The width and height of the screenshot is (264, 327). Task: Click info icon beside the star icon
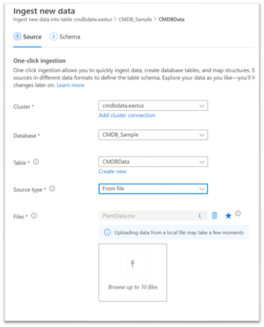coord(238,213)
